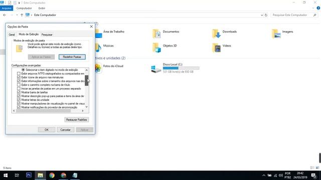Click the Restaurar Padrões button
Screen dimensions: 321x180
[x=77, y=120]
